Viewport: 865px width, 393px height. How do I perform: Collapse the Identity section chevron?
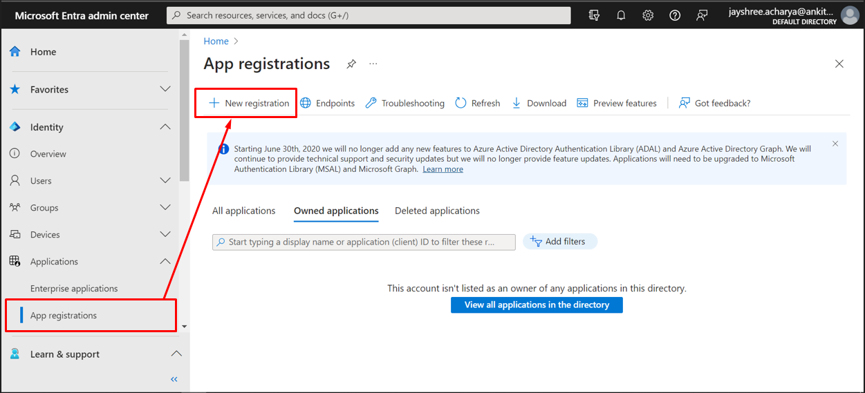165,127
